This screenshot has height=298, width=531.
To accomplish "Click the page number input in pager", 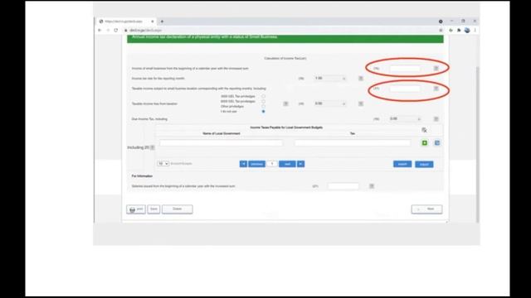I will pyautogui.click(x=271, y=164).
